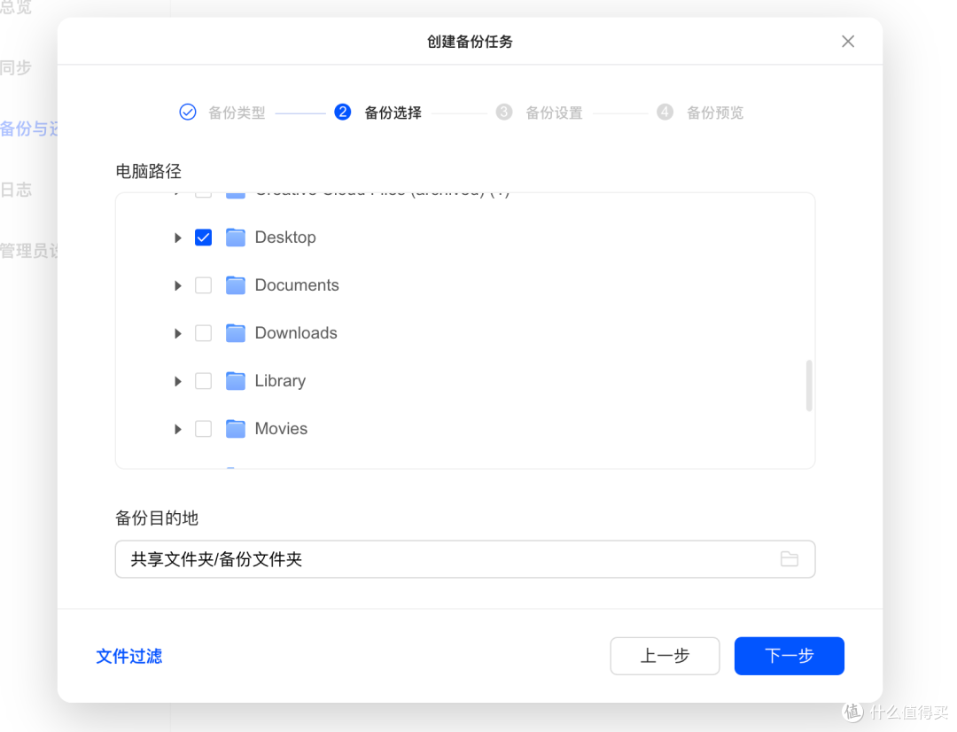The image size is (957, 732).
Task: Expand the Downloads folder tree
Action: [177, 333]
